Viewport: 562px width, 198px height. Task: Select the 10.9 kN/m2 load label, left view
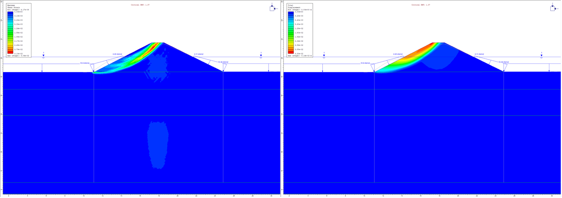point(85,63)
